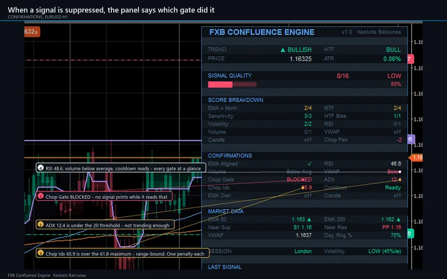This screenshot has width=447, height=279.
Task: Click the LAST SIGNAL heading
Action: coord(225,267)
